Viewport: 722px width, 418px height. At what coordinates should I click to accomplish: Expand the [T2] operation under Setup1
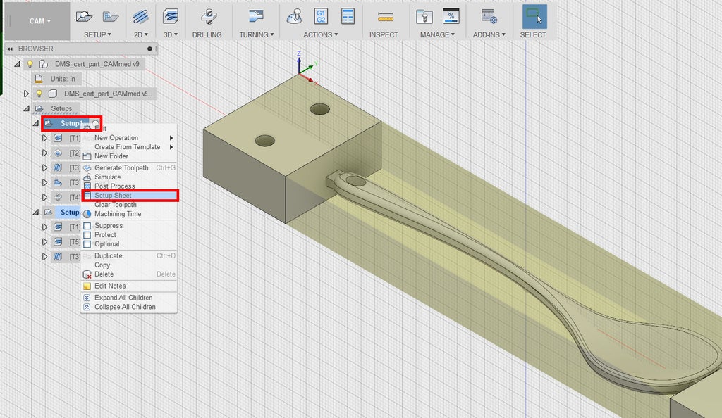click(x=44, y=153)
